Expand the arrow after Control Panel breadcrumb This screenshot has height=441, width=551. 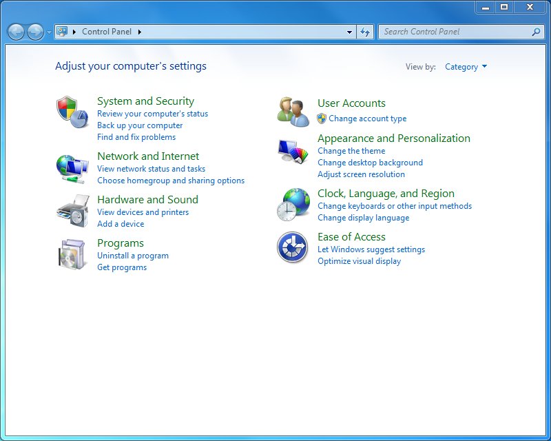coord(140,32)
